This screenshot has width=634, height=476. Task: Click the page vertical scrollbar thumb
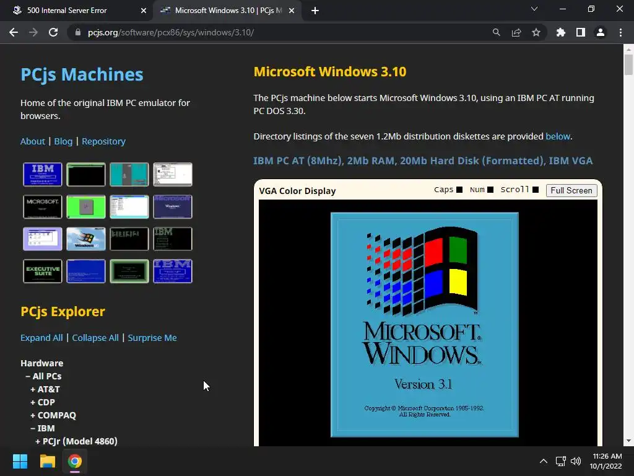(x=628, y=64)
